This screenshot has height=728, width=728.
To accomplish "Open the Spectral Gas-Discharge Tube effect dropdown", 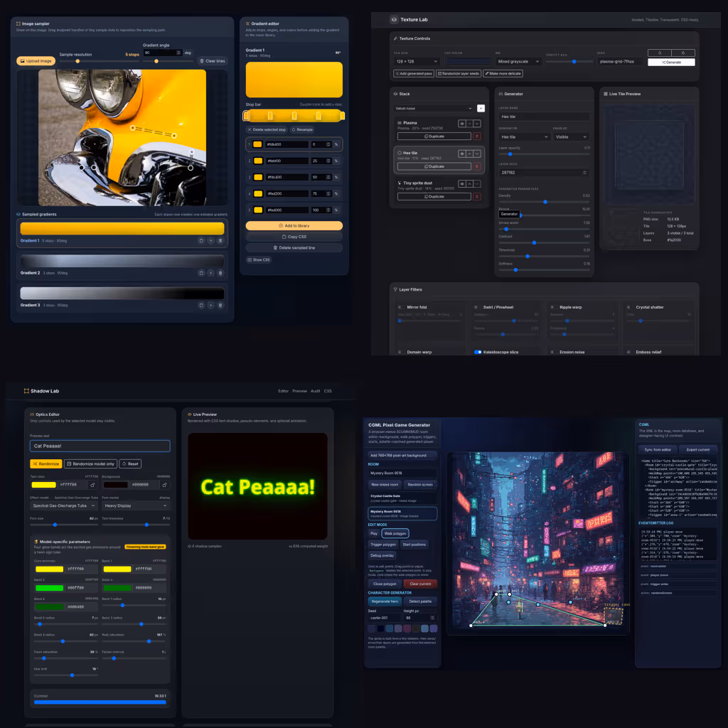I will pyautogui.click(x=64, y=505).
